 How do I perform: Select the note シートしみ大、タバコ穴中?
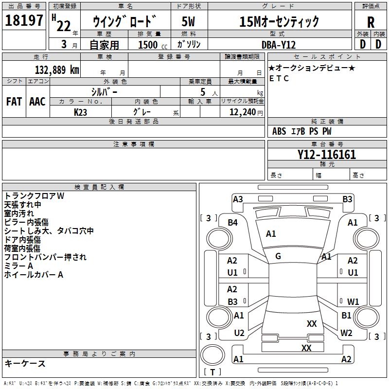[x=49, y=230]
